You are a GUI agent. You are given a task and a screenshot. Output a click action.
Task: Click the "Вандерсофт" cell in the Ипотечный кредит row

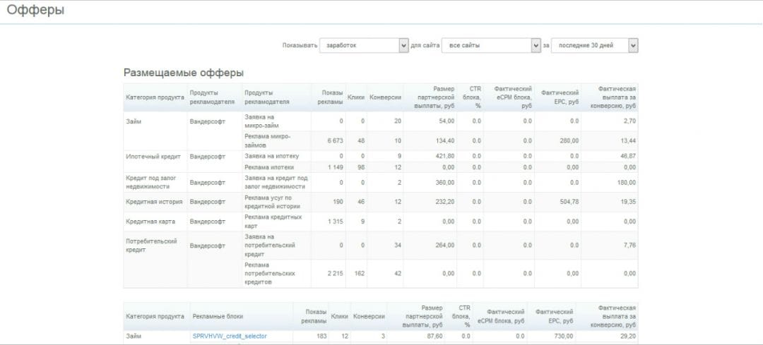point(208,157)
